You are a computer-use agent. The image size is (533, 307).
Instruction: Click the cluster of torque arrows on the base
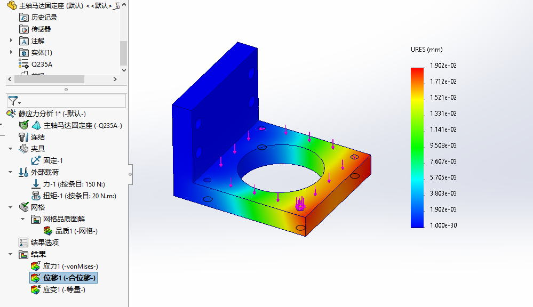[300, 204]
